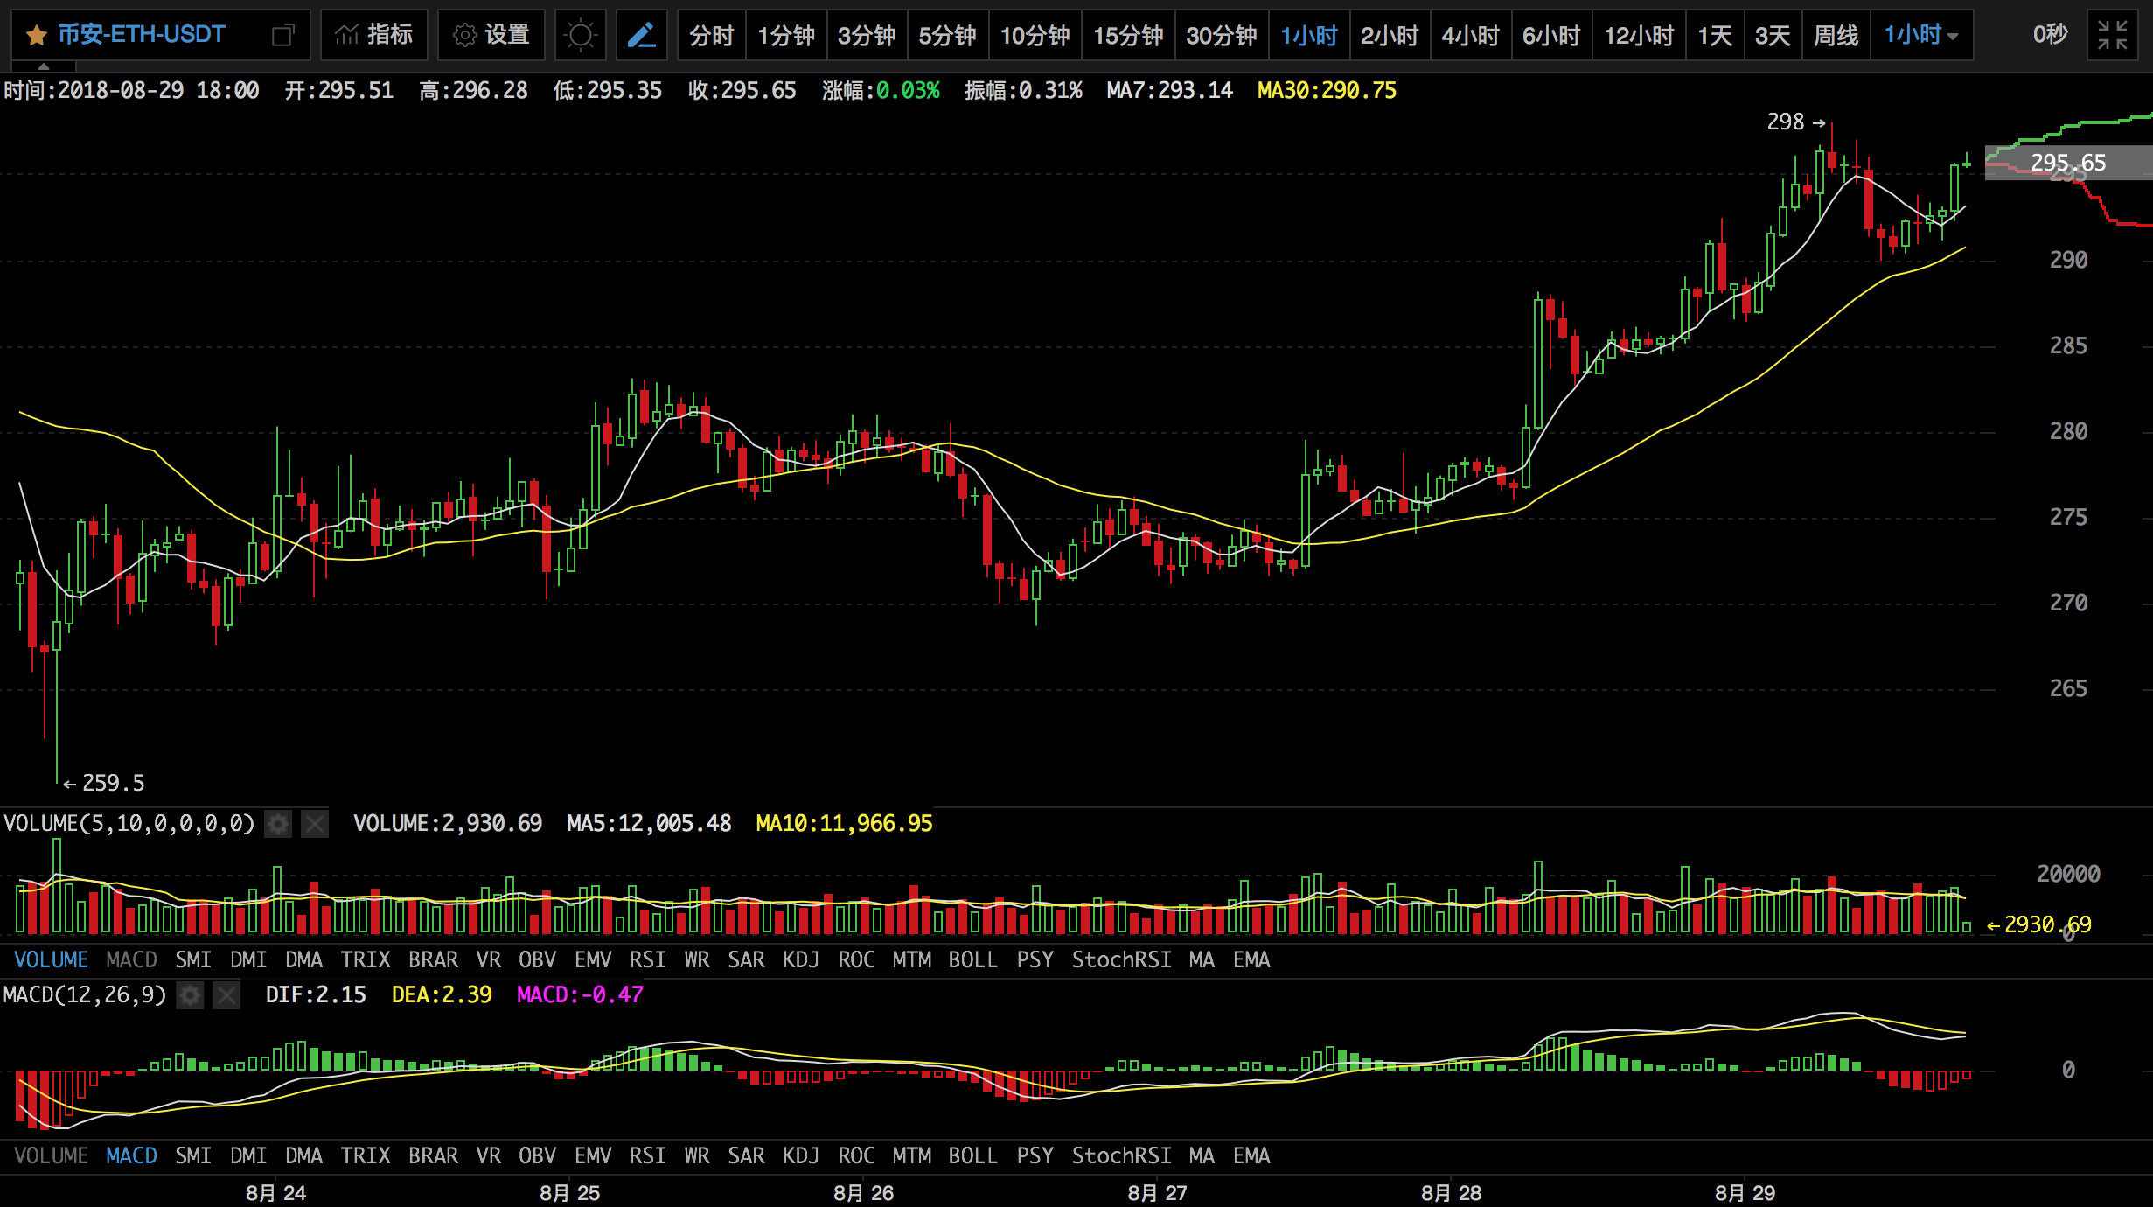Switch MACD panel to VR

[x=489, y=1155]
